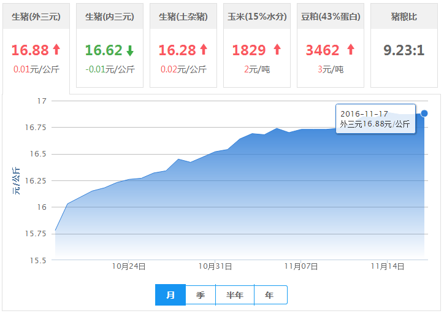
Task: Switch chart range to 季
Action: [201, 295]
